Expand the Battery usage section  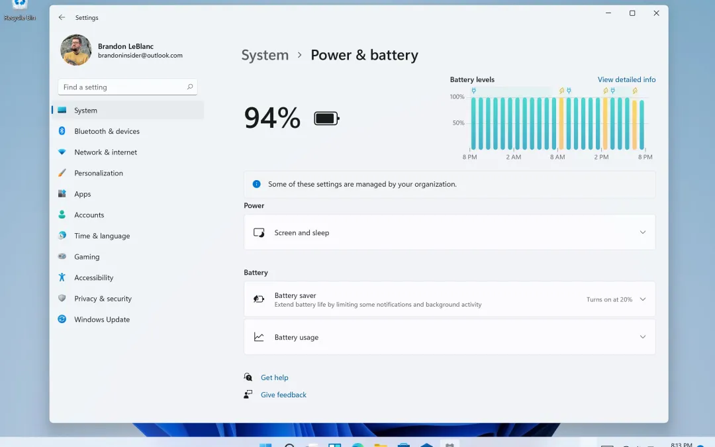pos(450,337)
